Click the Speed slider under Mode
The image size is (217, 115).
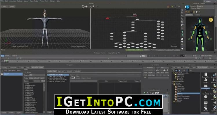click(35, 81)
